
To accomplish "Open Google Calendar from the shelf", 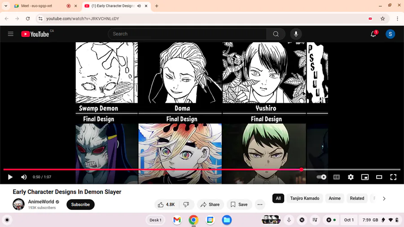I will point(210,220).
